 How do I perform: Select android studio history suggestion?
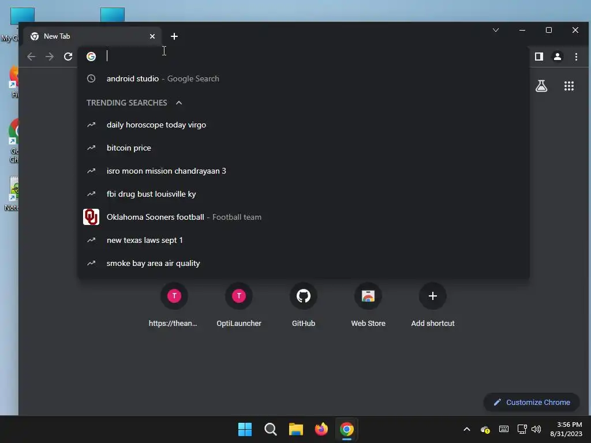304,78
